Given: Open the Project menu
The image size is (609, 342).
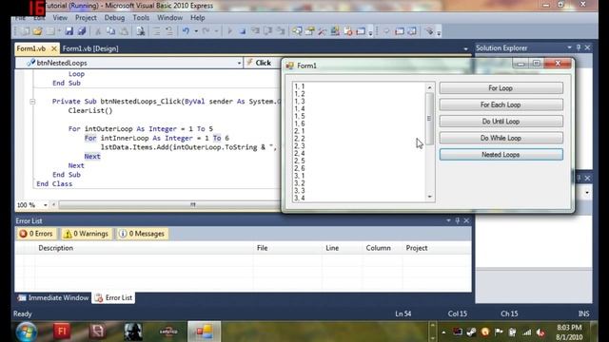Looking at the screenshot, I should coord(86,18).
